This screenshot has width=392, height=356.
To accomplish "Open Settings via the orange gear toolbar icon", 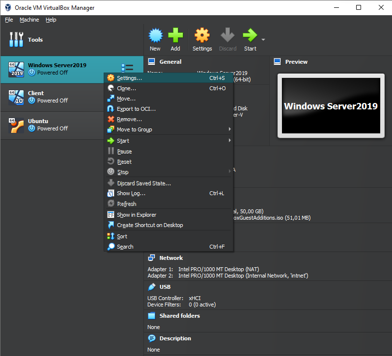I will coord(202,37).
